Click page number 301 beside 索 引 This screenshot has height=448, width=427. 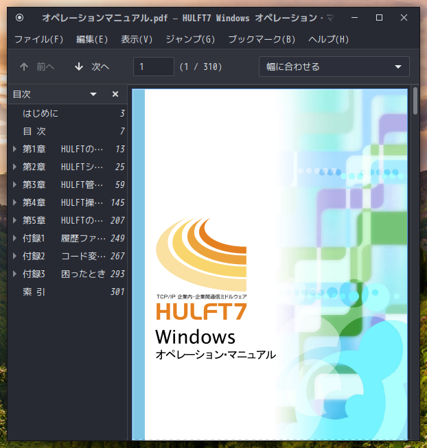point(117,292)
